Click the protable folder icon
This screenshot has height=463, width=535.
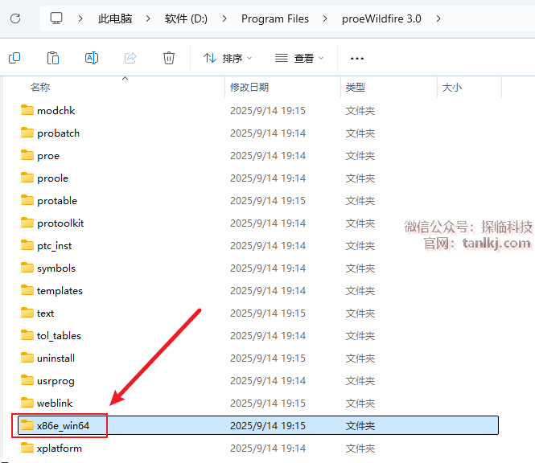coord(27,200)
